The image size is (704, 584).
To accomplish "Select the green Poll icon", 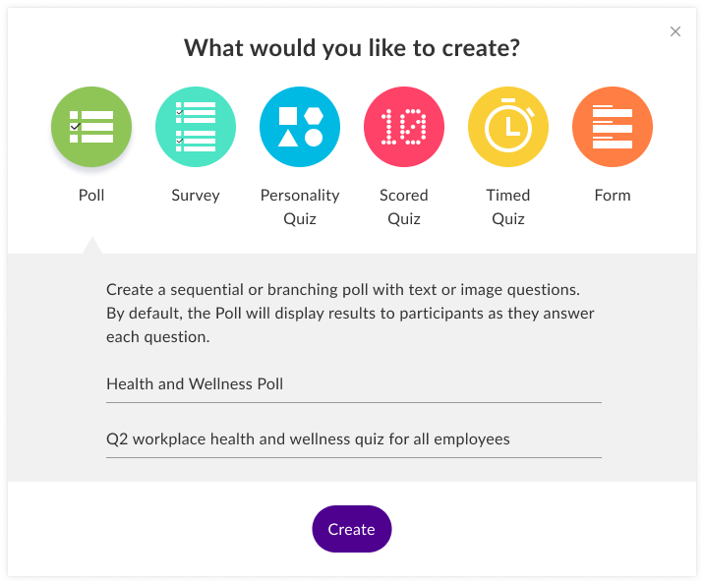I will 91,128.
